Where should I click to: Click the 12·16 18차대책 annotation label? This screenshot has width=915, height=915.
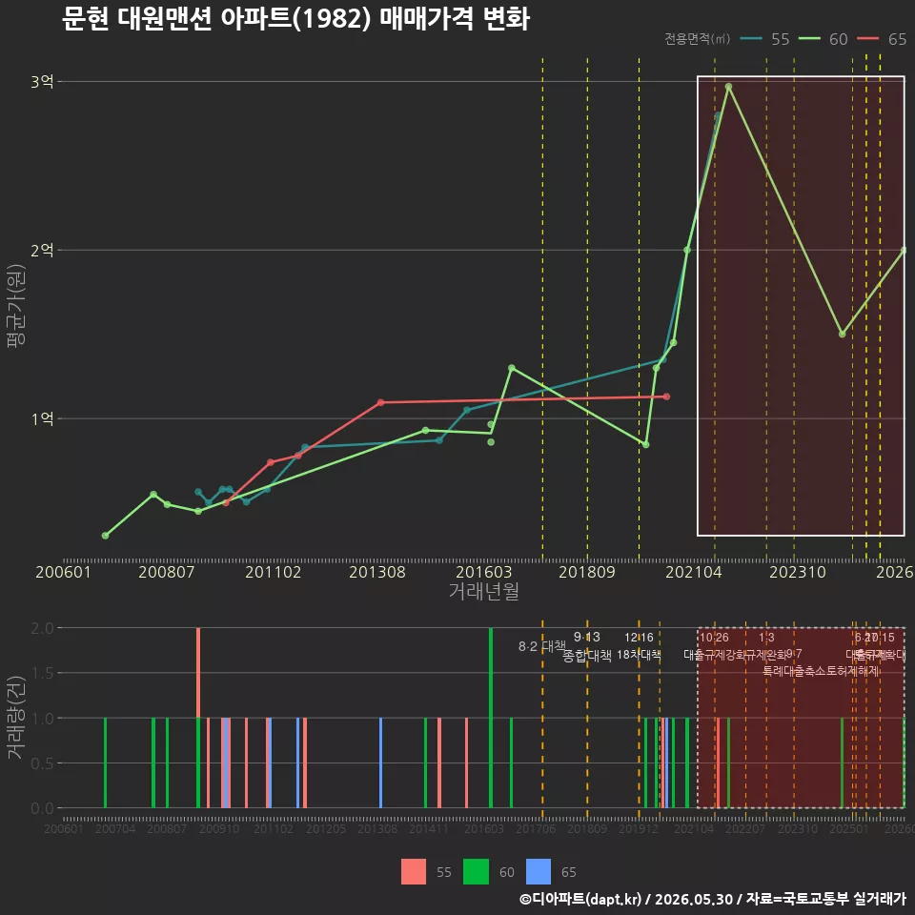point(639,646)
